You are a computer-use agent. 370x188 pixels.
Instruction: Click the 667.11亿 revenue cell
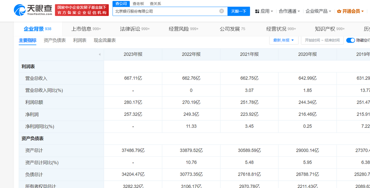tap(133, 78)
